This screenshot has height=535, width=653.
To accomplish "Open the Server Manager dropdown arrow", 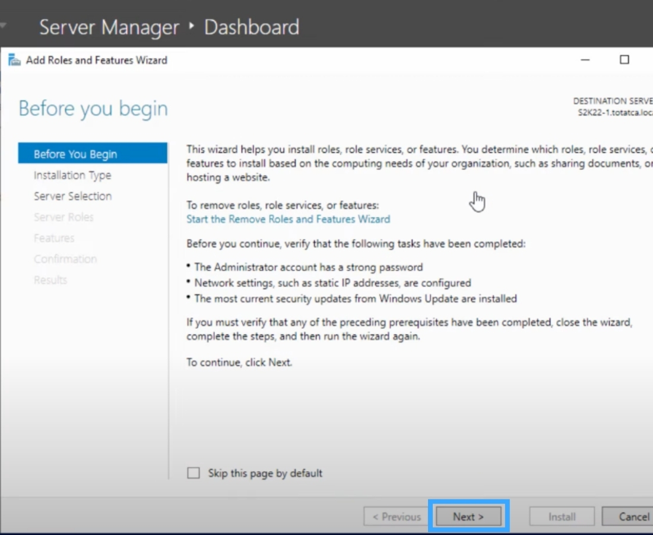I will (4, 26).
